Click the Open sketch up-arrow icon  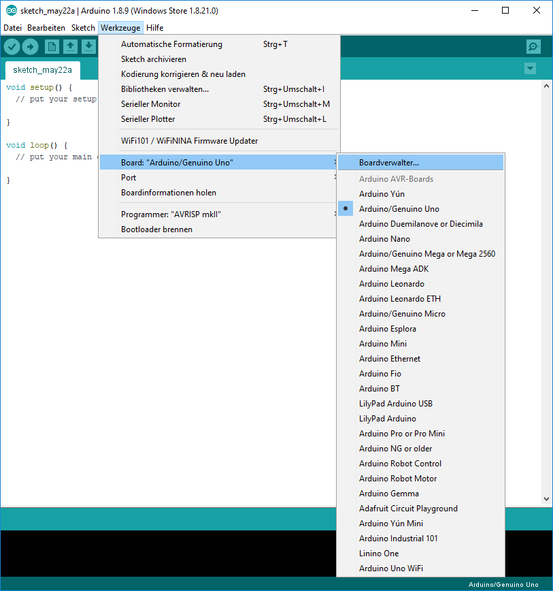(x=70, y=46)
